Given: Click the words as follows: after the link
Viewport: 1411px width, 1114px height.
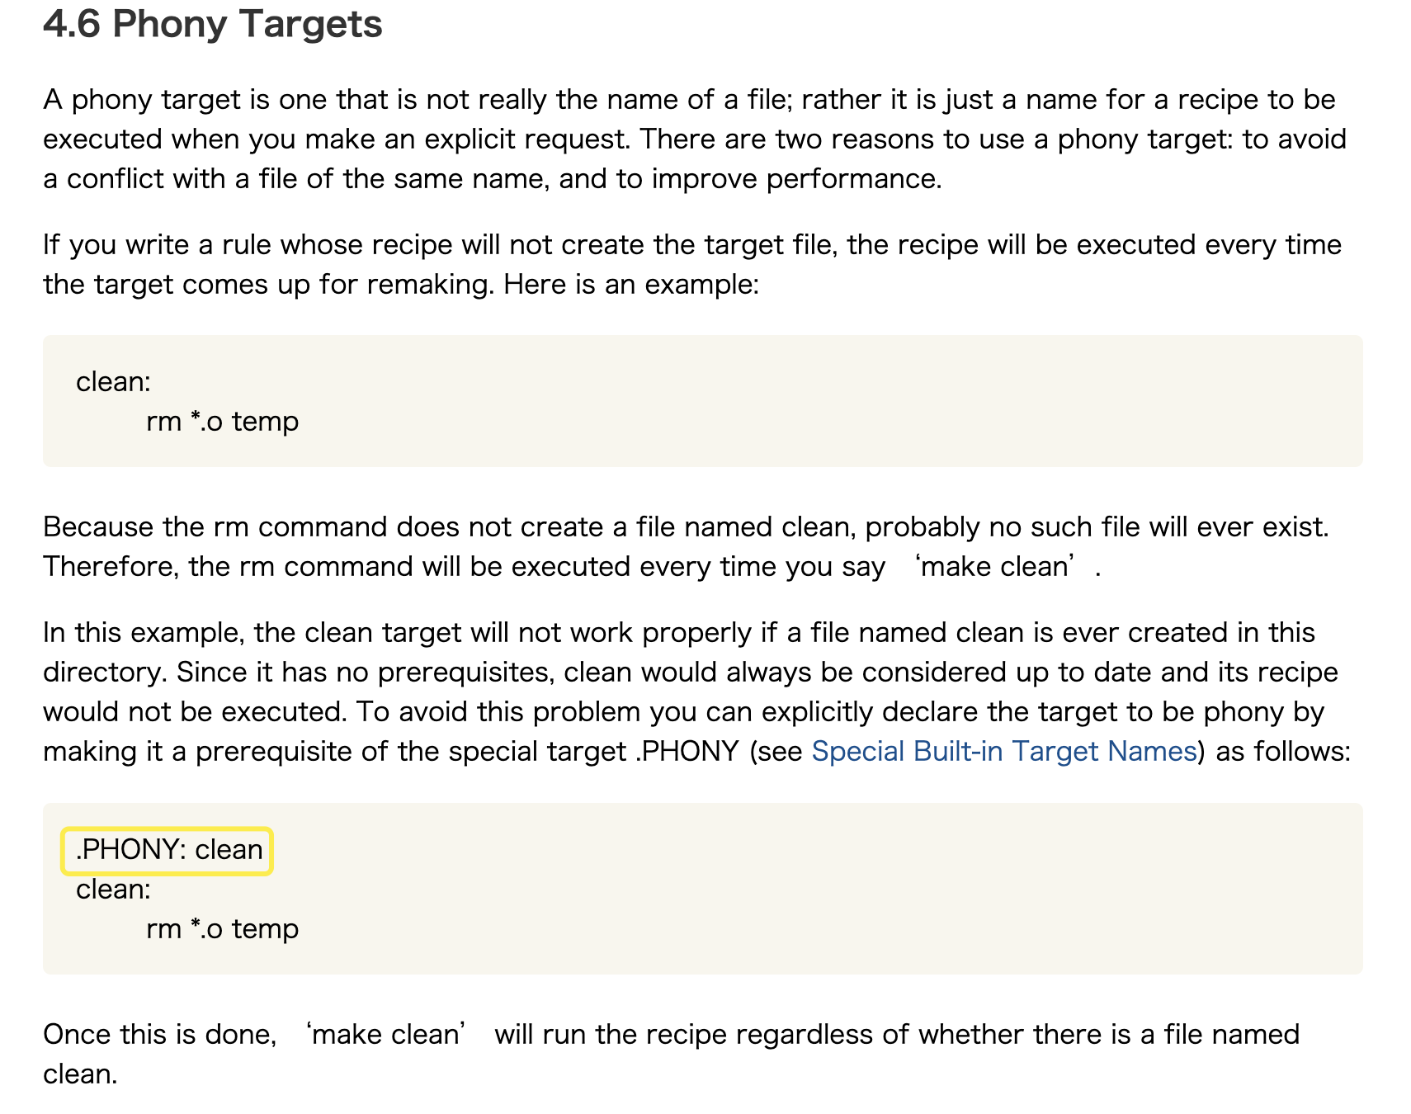Looking at the screenshot, I should click(x=1283, y=751).
